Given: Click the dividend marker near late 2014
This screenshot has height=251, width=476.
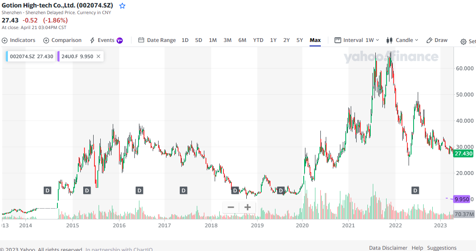Looking at the screenshot, I should [47, 190].
